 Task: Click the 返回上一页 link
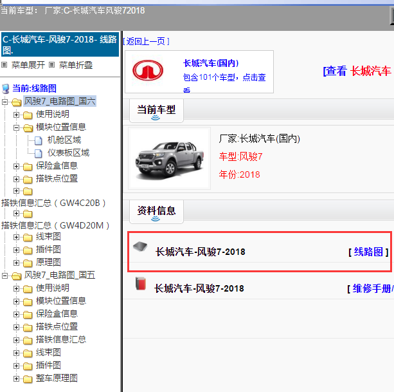coord(147,41)
